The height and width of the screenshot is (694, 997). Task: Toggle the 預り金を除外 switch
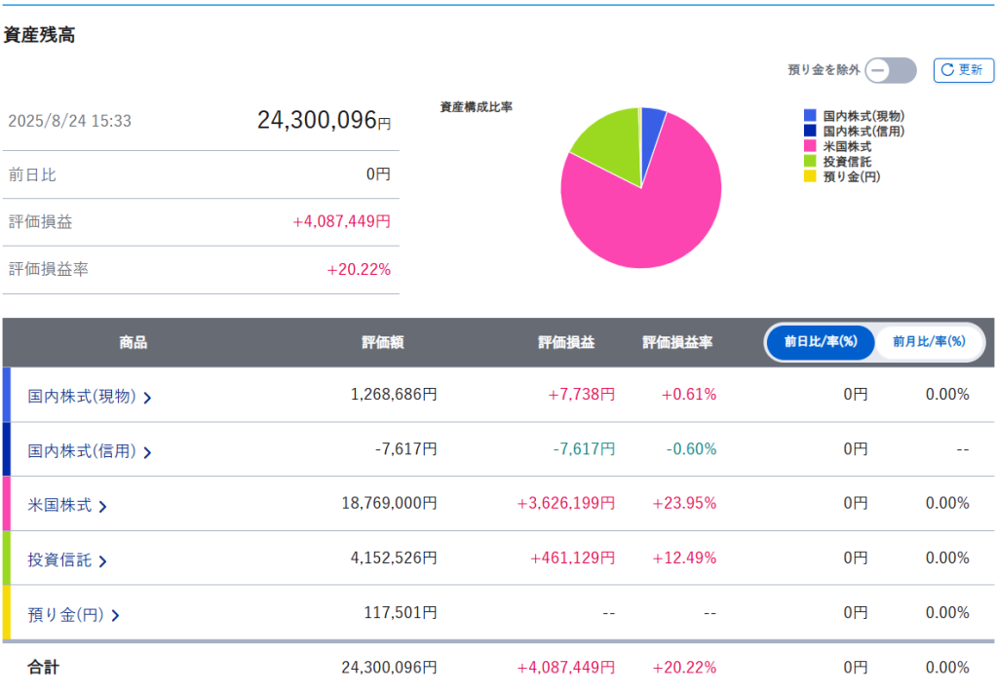(x=891, y=70)
